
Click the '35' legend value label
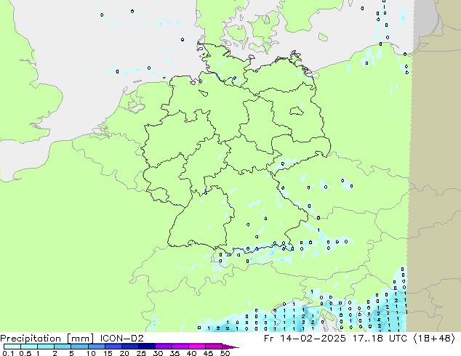(175, 353)
